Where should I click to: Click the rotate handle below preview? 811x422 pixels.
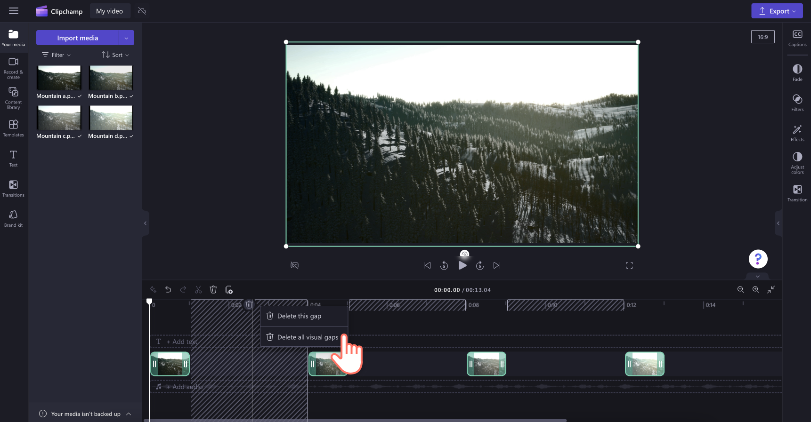(x=464, y=254)
